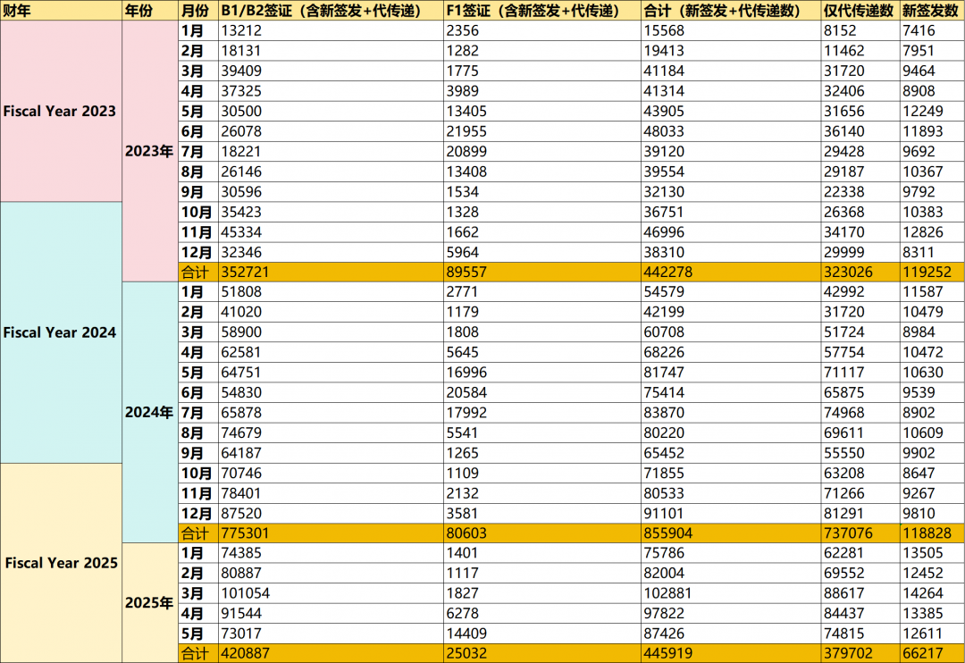Image resolution: width=965 pixels, height=663 pixels.
Task: Click the F1签证 column header
Action: point(541,11)
